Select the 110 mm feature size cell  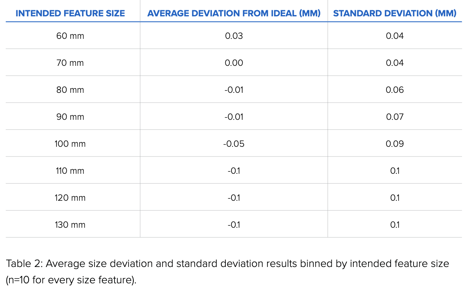(x=70, y=171)
